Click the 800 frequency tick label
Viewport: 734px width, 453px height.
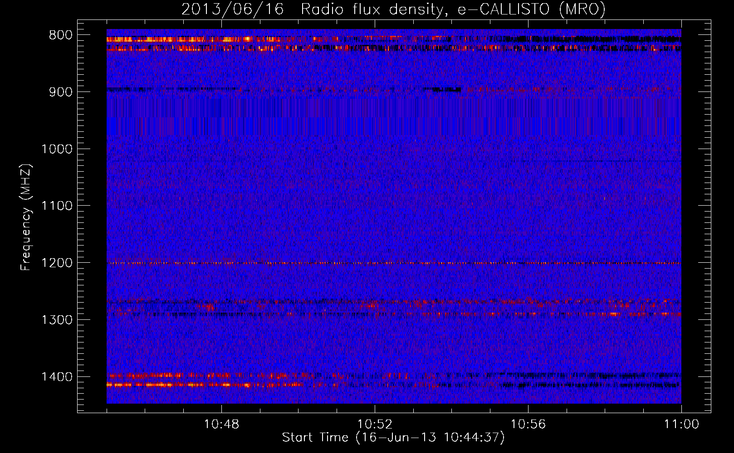point(61,35)
